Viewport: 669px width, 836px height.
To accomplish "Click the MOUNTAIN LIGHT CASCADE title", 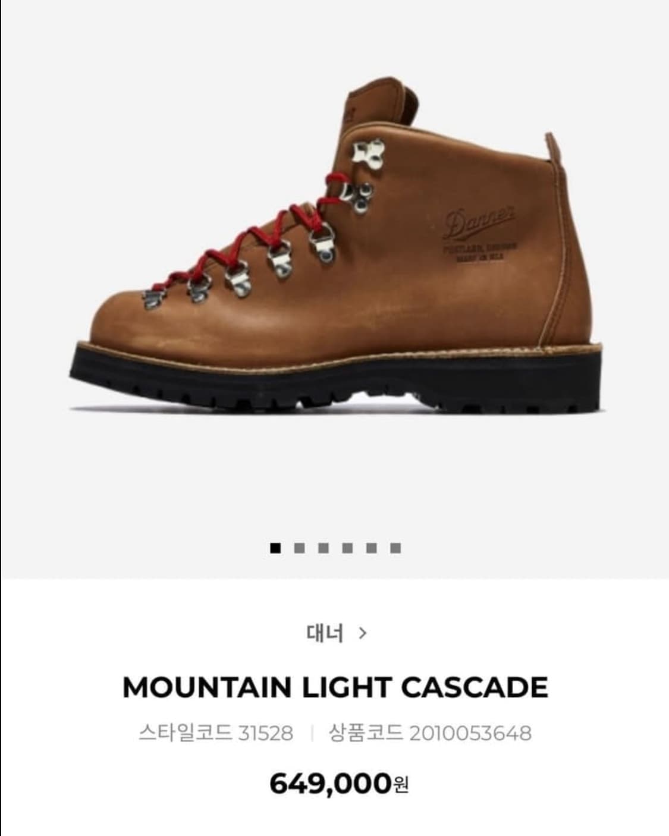I will (x=335, y=687).
